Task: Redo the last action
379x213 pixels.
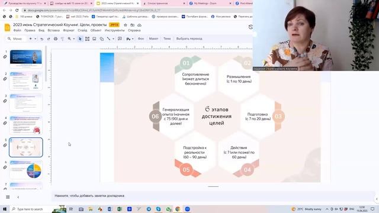Action: [x=49, y=38]
